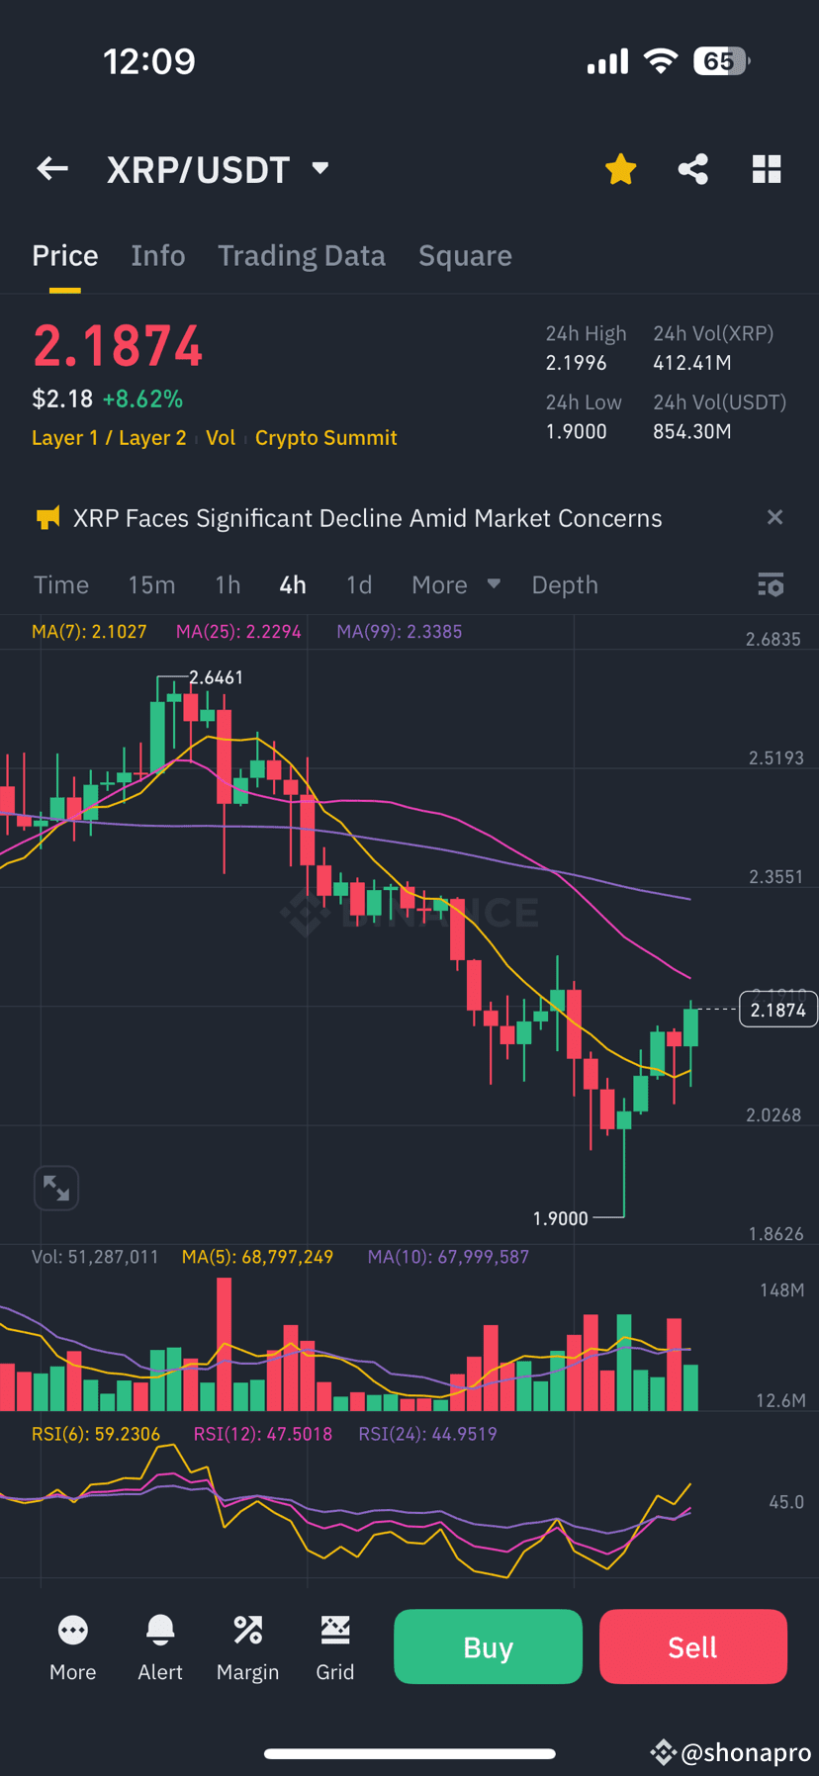Open the XRP/USDT pair selector dropdown

pyautogui.click(x=220, y=168)
